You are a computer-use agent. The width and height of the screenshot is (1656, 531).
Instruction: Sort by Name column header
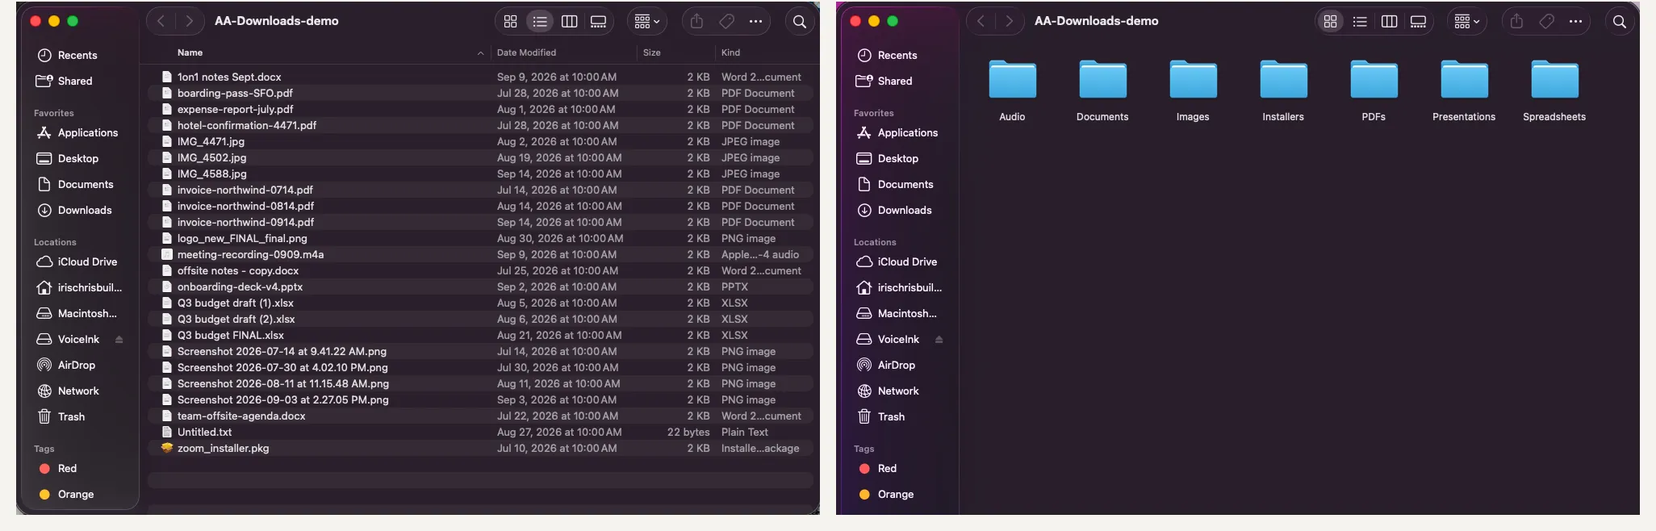pyautogui.click(x=190, y=52)
